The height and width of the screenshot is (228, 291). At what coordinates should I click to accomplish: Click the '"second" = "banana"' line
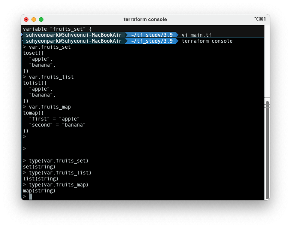click(x=57, y=125)
